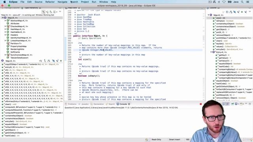Open macOS Spotlight search
Screen dimensions: 253x142
point(242,2)
